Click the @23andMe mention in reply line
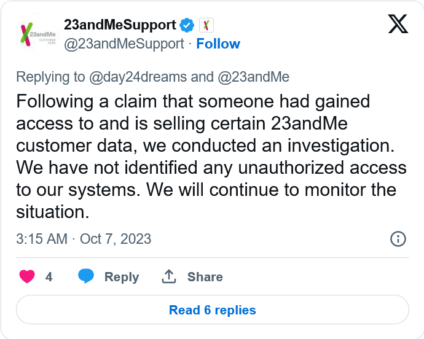 tap(253, 77)
